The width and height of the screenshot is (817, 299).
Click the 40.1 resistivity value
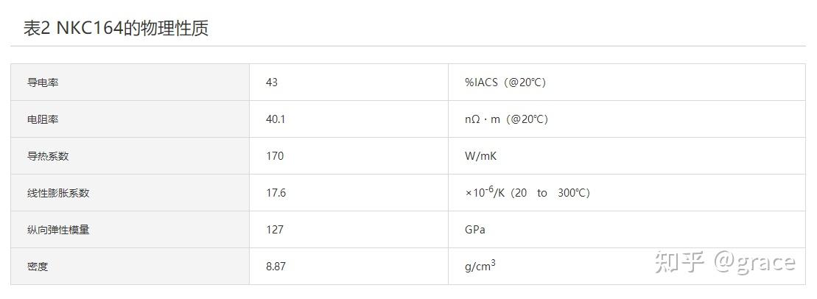pyautogui.click(x=276, y=119)
